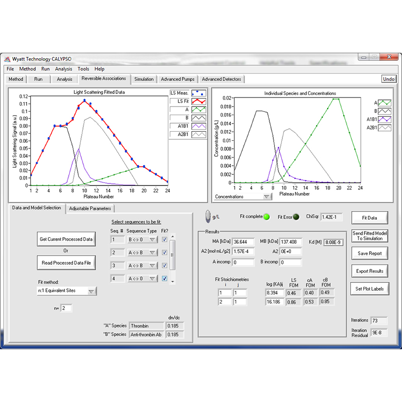Switch to the Advanced Pumps tab
The image size is (402, 402).
(x=178, y=79)
